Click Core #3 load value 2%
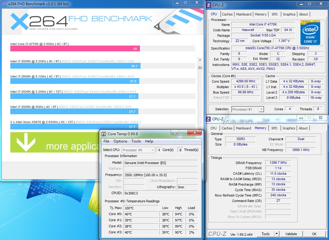The image size is (329, 240). coord(191,232)
